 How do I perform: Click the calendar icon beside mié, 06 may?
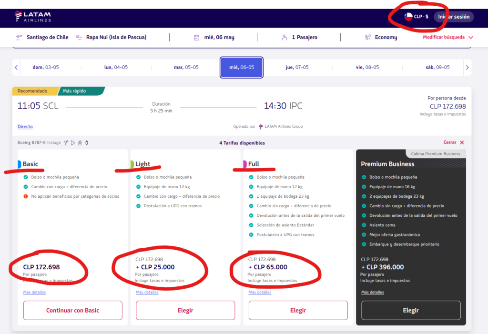click(x=196, y=37)
